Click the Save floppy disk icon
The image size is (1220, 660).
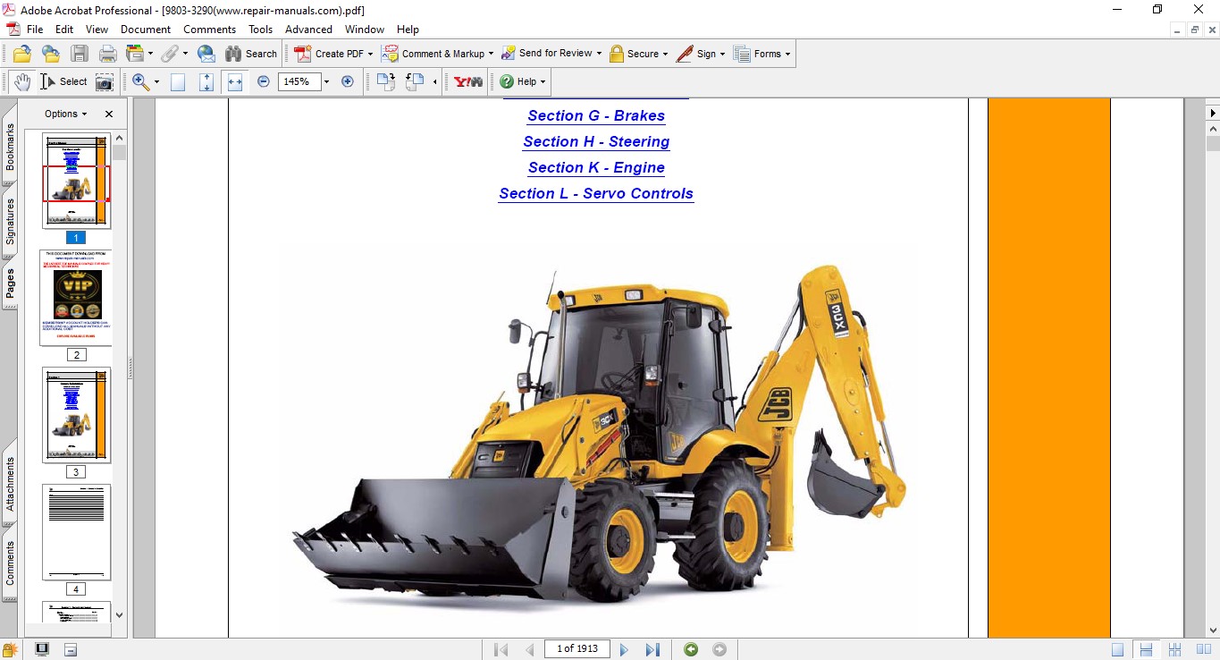(x=80, y=54)
